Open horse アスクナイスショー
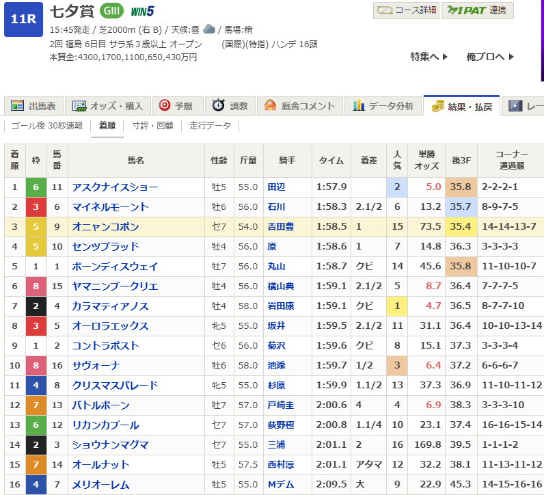 115,187
